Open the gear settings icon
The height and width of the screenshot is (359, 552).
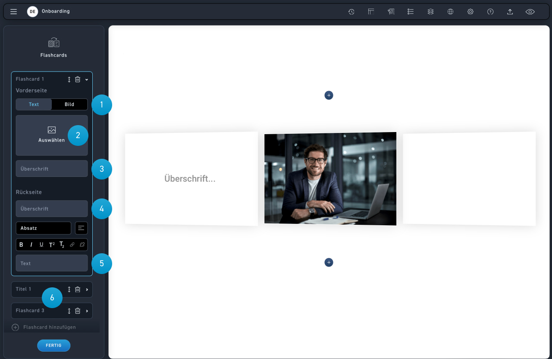coord(470,12)
